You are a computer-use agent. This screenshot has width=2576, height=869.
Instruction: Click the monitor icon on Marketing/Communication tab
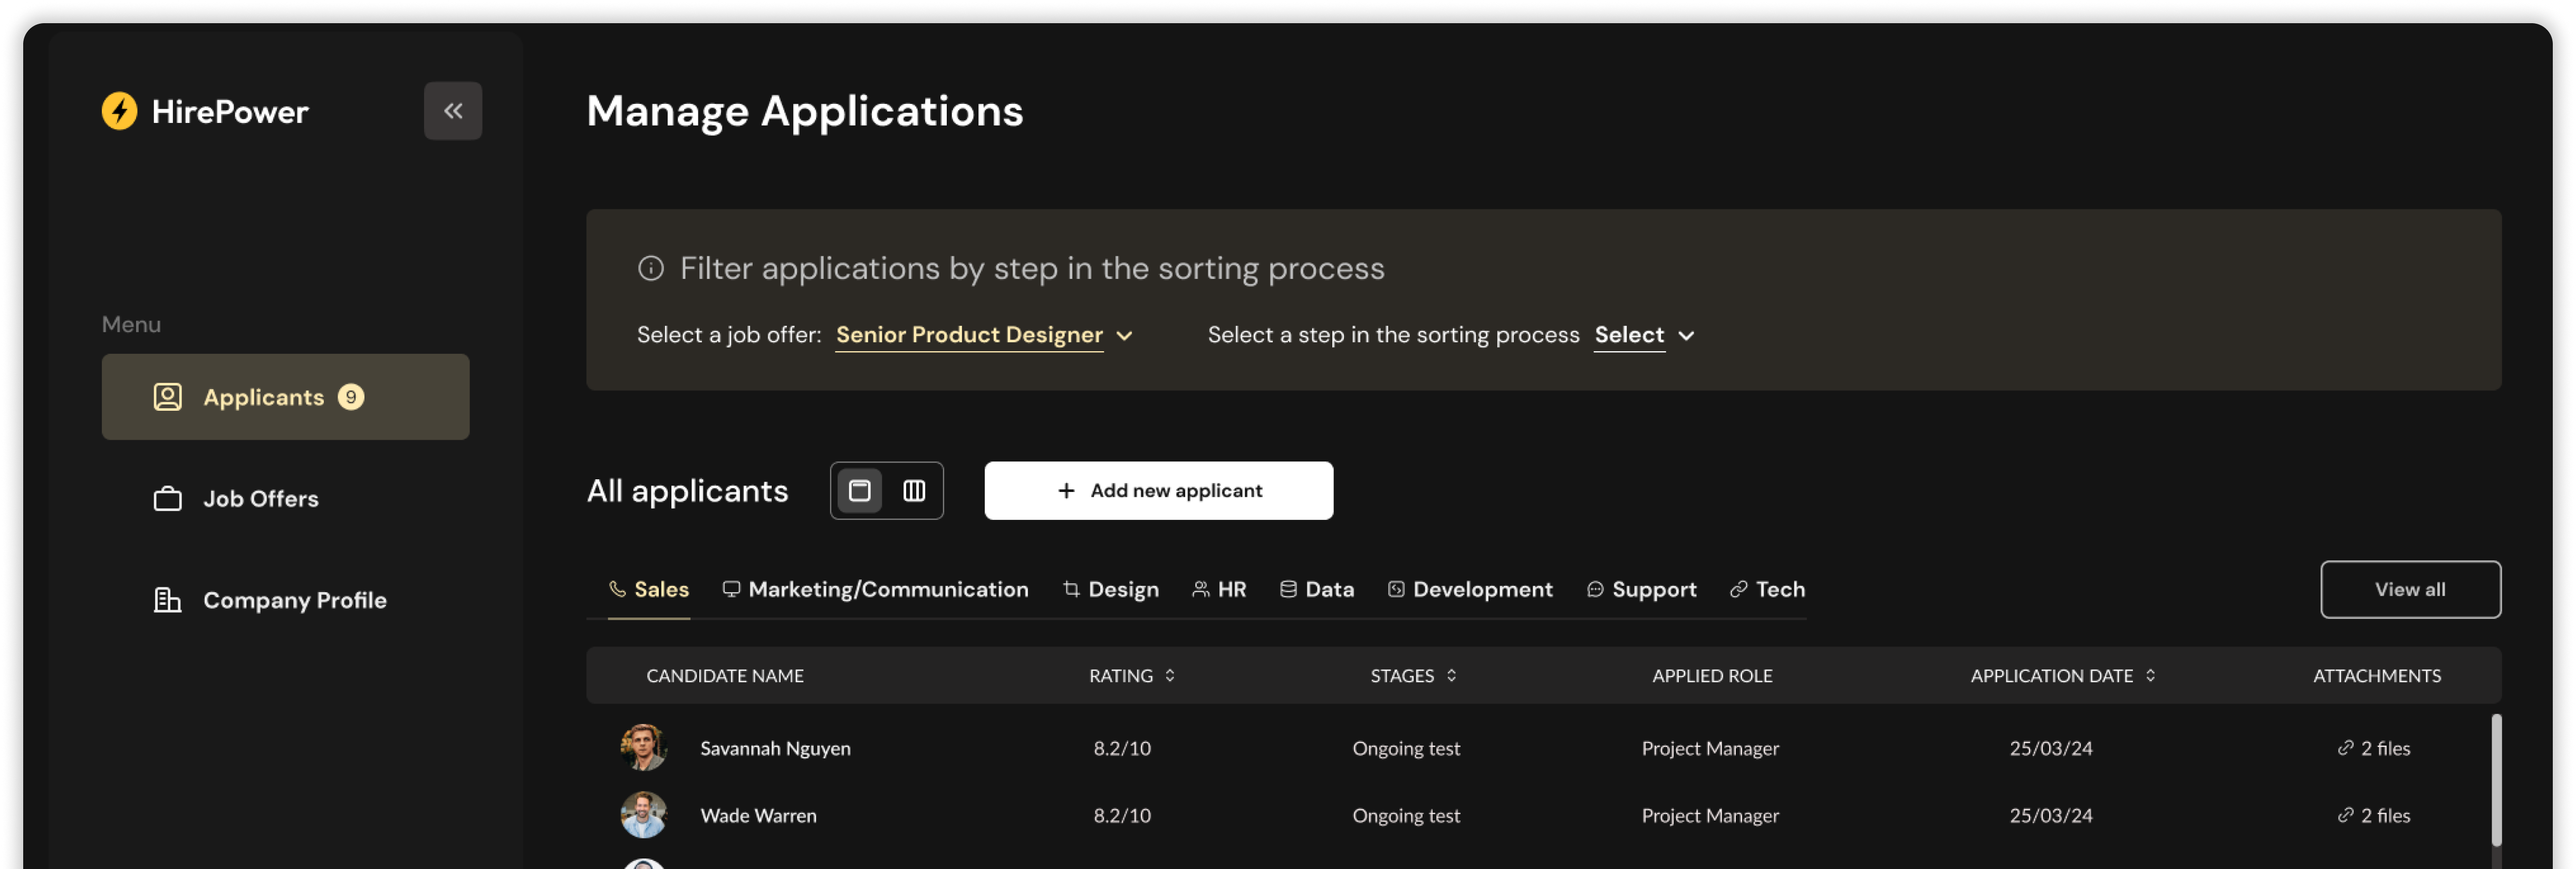pyautogui.click(x=732, y=589)
